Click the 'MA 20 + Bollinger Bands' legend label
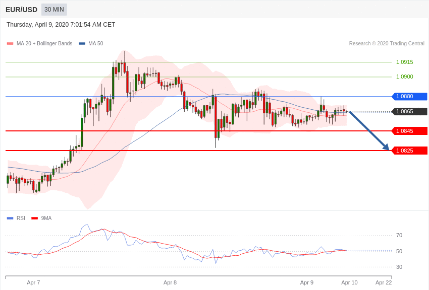Screen dimensions: 429x290 44,43
